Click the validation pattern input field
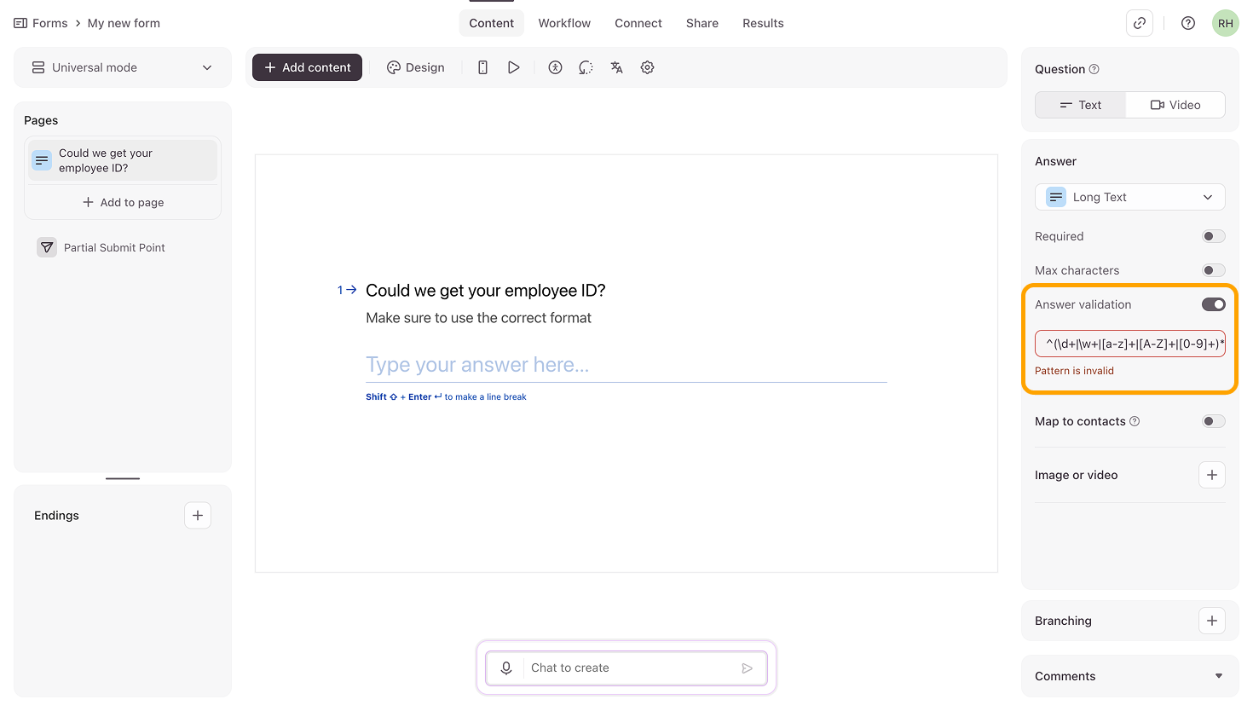This screenshot has height=711, width=1253. [x=1129, y=344]
